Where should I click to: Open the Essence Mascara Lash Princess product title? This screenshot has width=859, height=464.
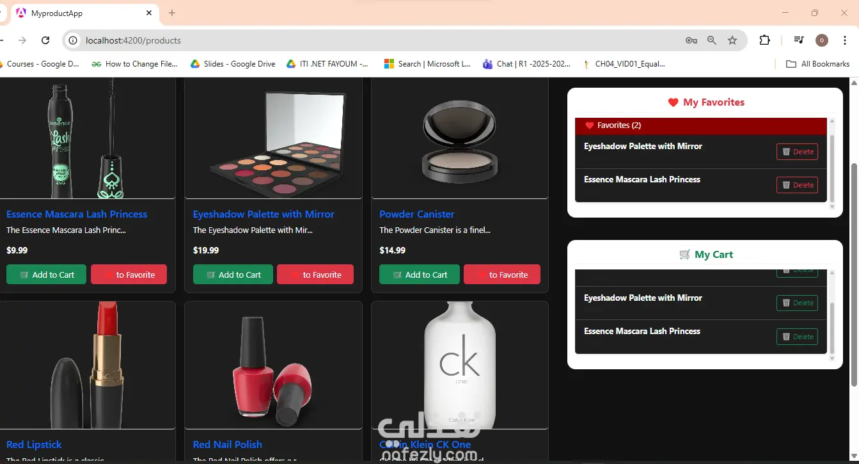(77, 214)
